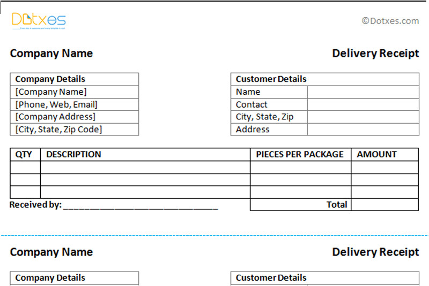429x286 pixels.
Task: Click the '[Phone, Web, Email]' placeholder cell
Action: tap(75, 104)
